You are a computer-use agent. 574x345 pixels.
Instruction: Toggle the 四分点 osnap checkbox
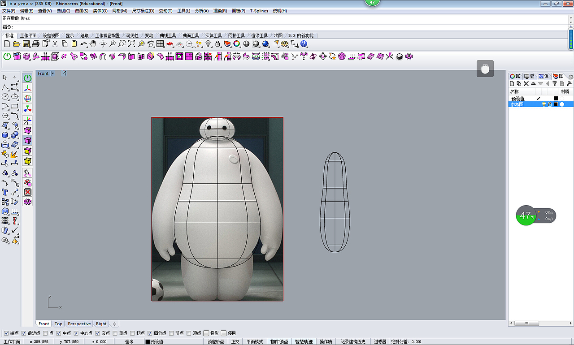pyautogui.click(x=150, y=333)
